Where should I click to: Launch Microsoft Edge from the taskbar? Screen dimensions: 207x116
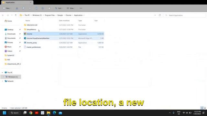54,113
